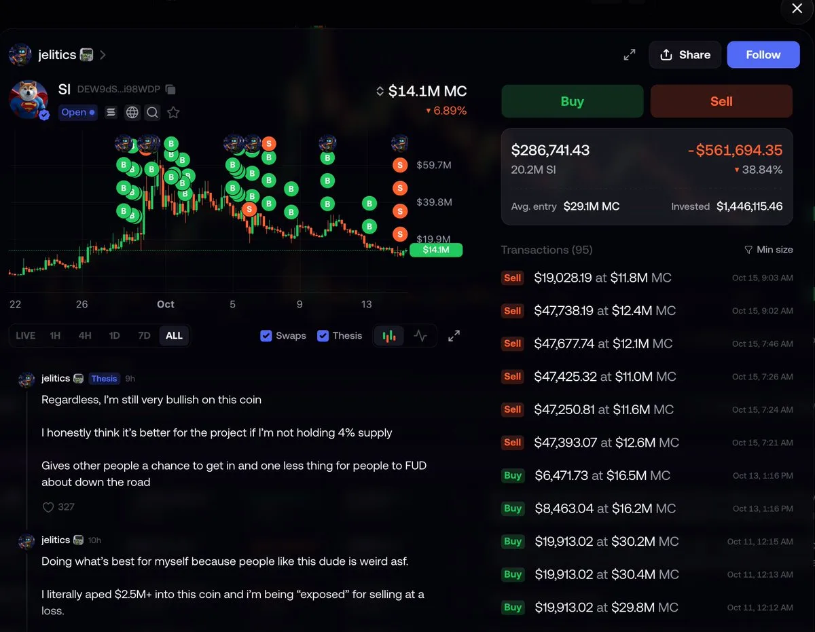Open the $19,028.19 Sell transaction row
This screenshot has width=815, height=632.
647,278
